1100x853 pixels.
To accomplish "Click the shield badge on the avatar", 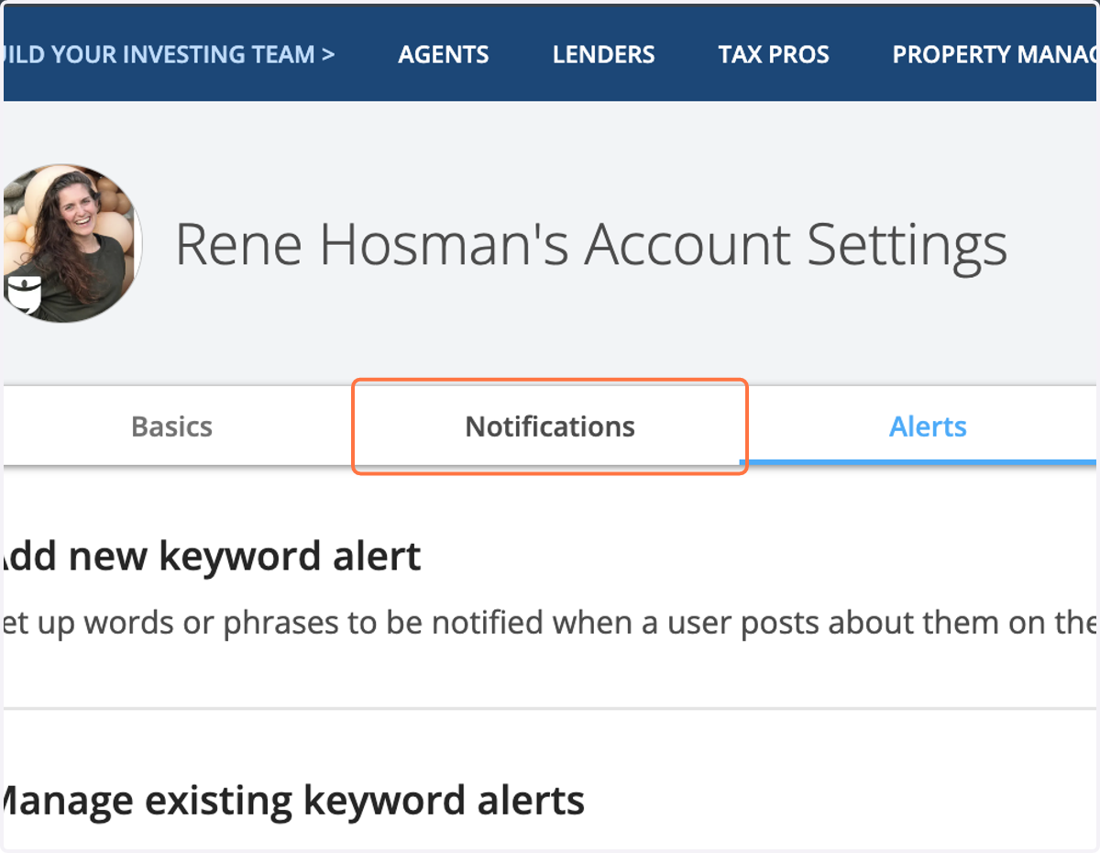I will [23, 296].
